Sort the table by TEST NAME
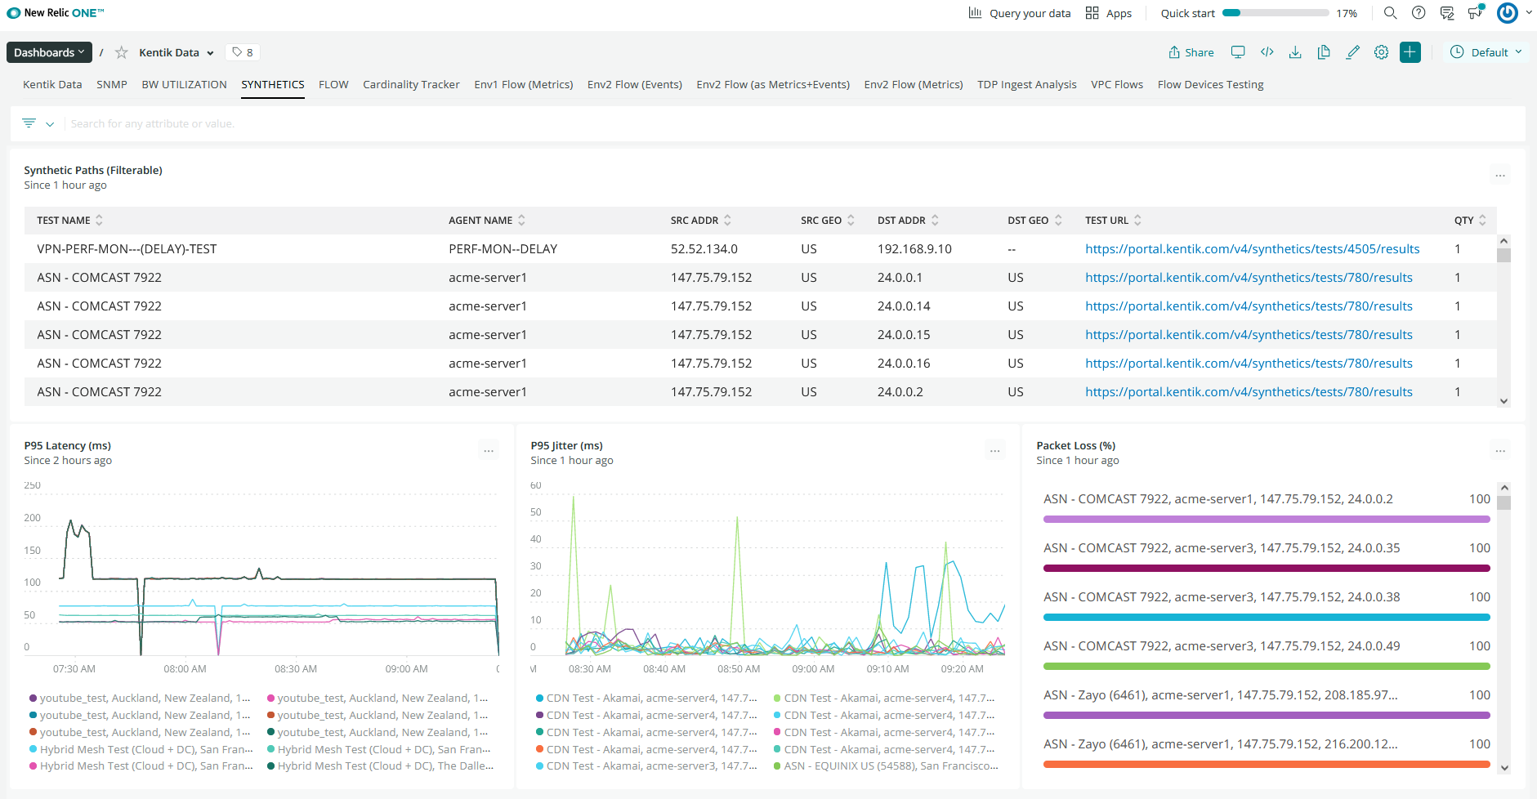This screenshot has width=1537, height=799. coord(70,221)
